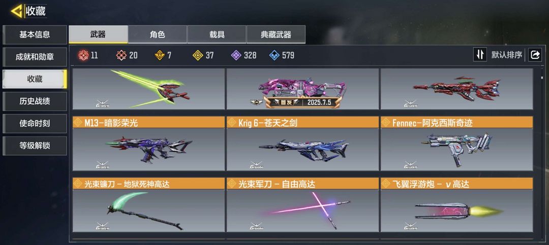Image resolution: width=549 pixels, height=245 pixels.
Task: Open the 默认排序 sort dropdown
Action: click(507, 55)
